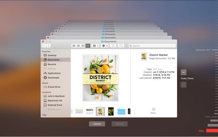Viewport: 218px width, 137px height.
Task: Click the Cancel button
Action: (97, 124)
